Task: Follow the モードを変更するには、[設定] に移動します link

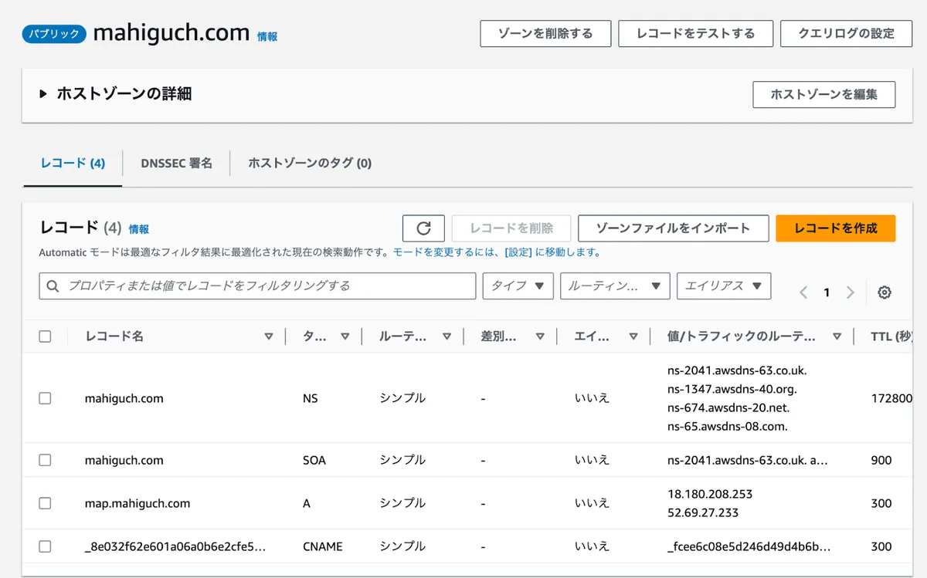Action: 497,252
